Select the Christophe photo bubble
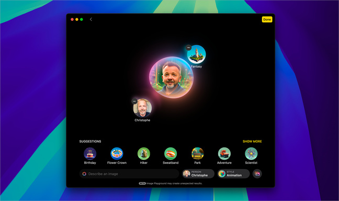The height and width of the screenshot is (201, 339). 142,108
